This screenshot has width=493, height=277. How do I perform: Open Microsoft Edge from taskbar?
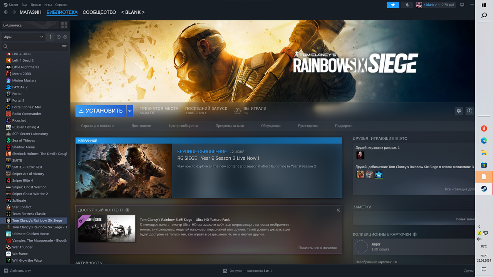pos(484,141)
